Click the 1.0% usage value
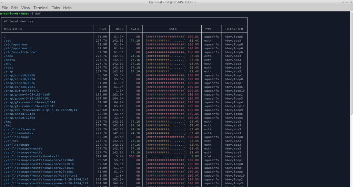Screen dimensions: 353x187 point(195,156)
